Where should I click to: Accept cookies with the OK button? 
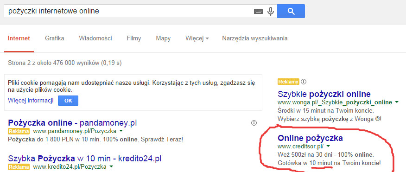[x=68, y=101]
